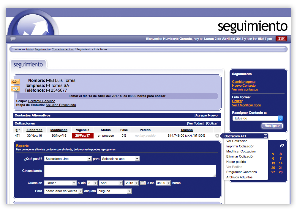Screen dimensions: 297x215
Task: Open the Reasignar Contacto Eduardo dropdown
Action: (x=257, y=118)
